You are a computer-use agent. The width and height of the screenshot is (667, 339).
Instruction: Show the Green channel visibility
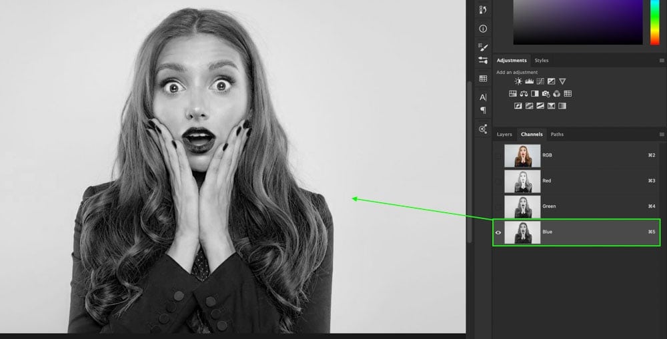pos(498,206)
